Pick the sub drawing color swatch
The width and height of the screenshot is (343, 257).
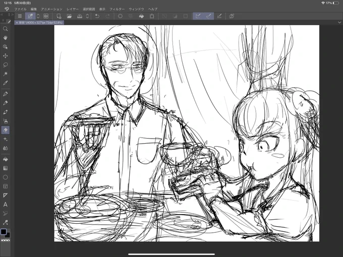8,235
